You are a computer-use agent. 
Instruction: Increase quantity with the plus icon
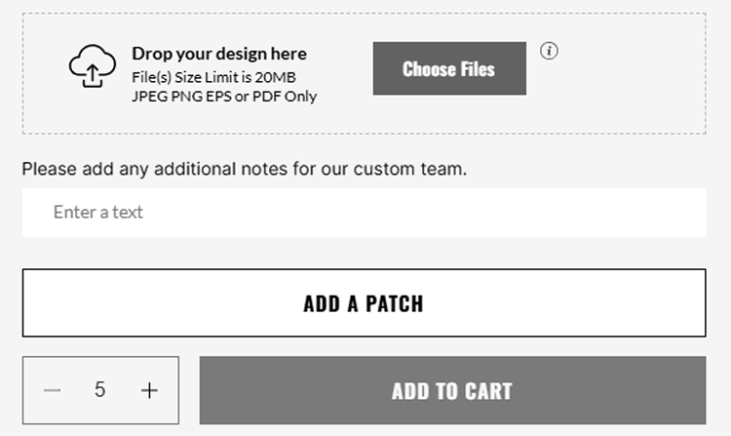click(x=149, y=390)
